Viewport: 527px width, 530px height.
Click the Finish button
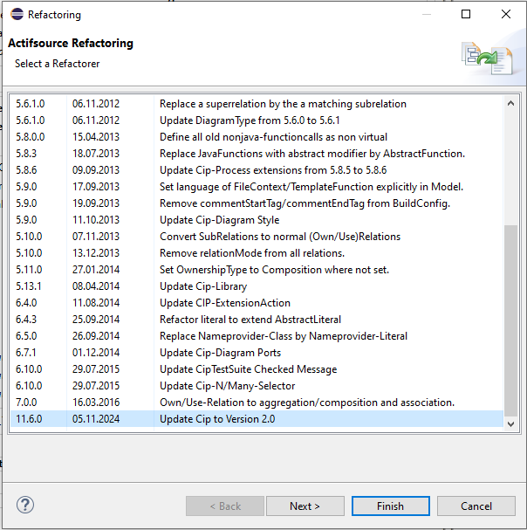click(x=390, y=506)
